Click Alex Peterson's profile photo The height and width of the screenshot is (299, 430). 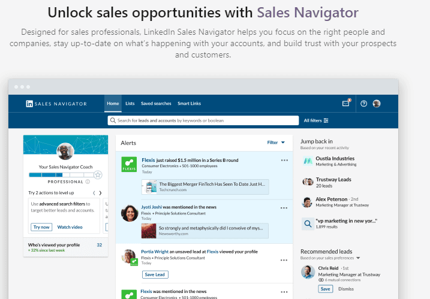coord(307,203)
